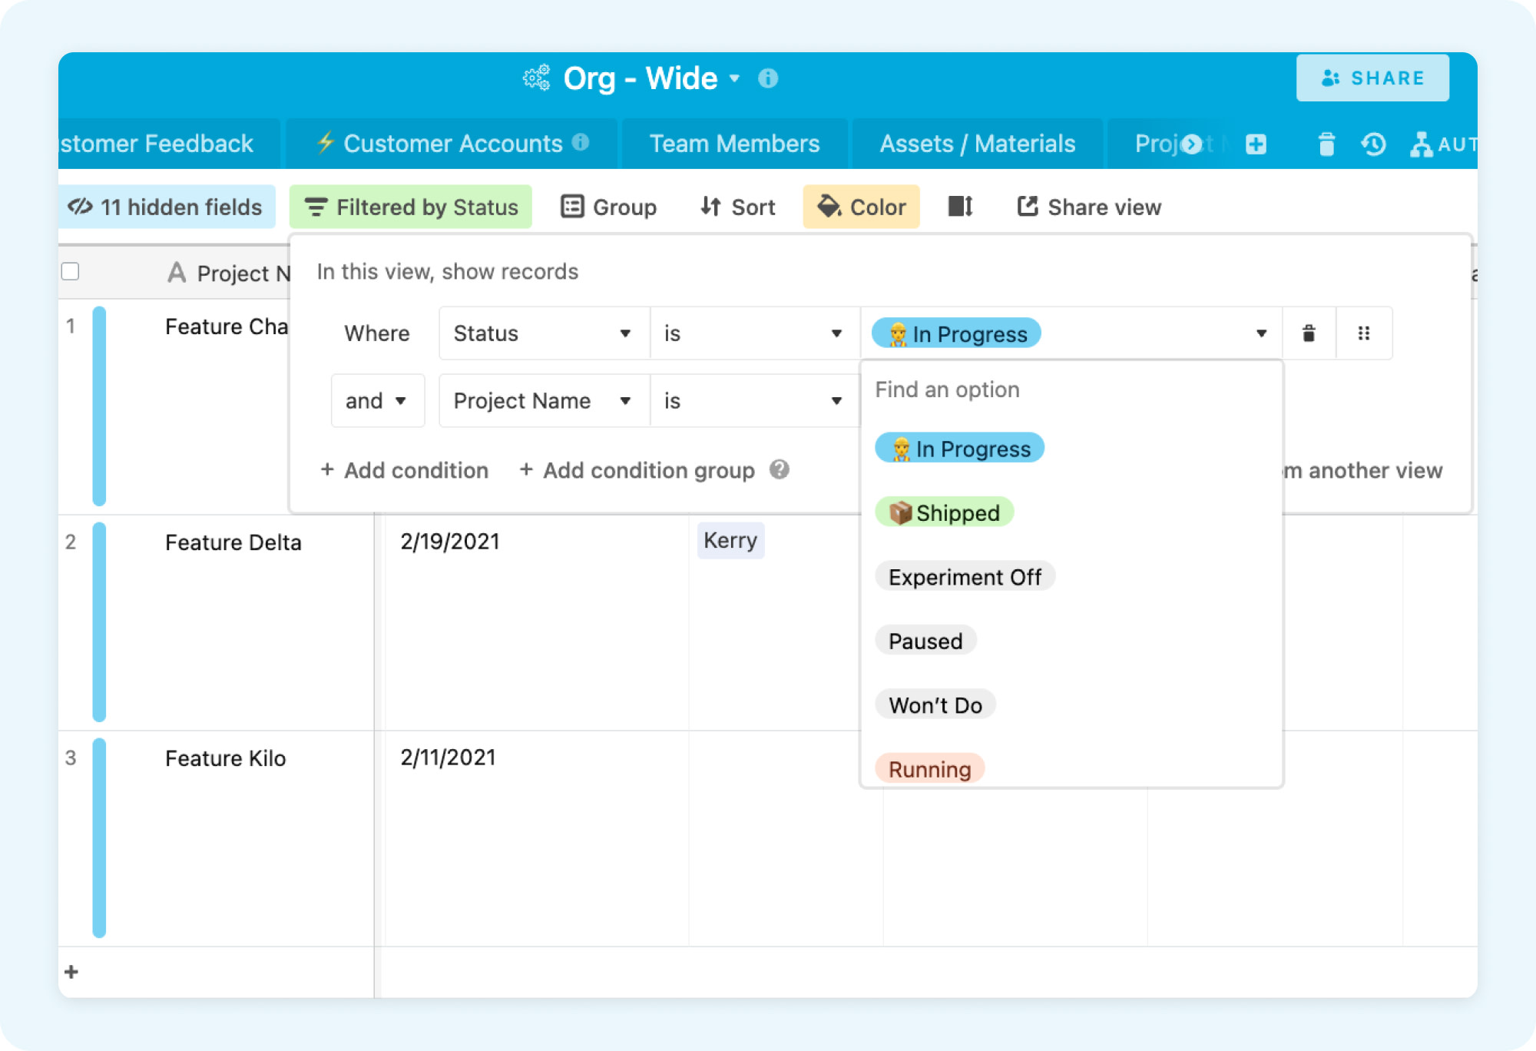Open the Color settings

(x=860, y=207)
